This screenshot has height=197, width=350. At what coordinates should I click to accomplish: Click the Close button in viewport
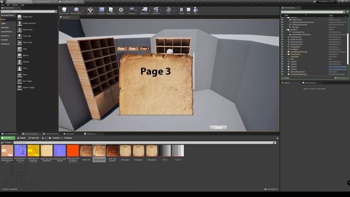point(218,128)
